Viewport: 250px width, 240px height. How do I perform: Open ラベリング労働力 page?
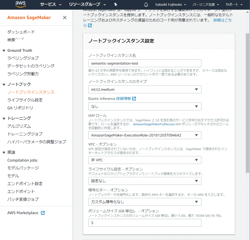coord(23,74)
